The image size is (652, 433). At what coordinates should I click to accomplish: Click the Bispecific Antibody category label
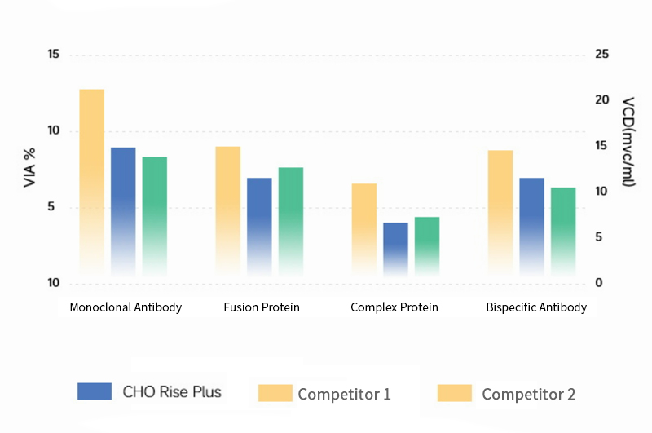click(536, 307)
